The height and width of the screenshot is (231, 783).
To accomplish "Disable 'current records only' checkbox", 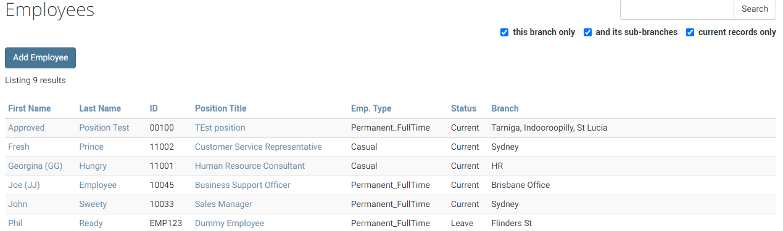I will pos(690,32).
